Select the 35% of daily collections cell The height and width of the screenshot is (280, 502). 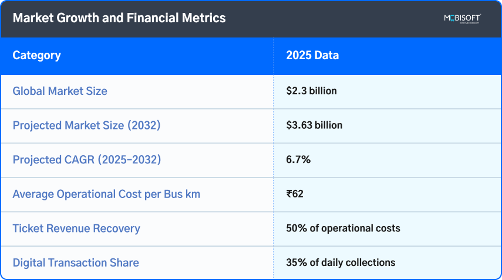click(341, 262)
